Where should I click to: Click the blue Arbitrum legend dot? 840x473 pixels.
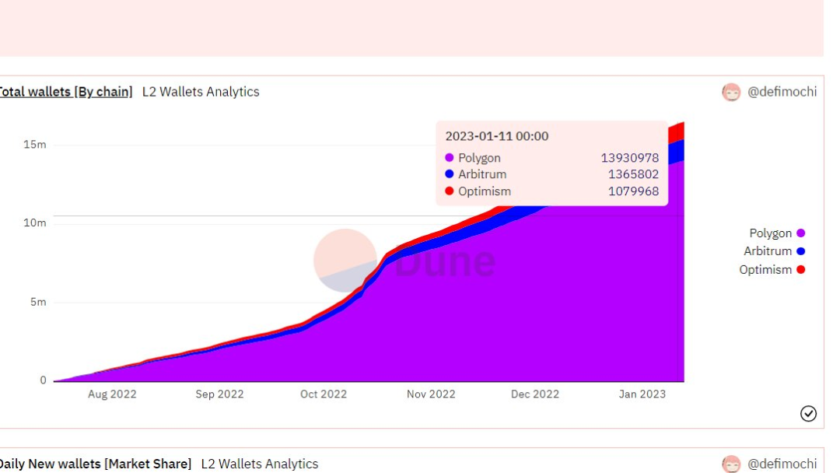801,251
